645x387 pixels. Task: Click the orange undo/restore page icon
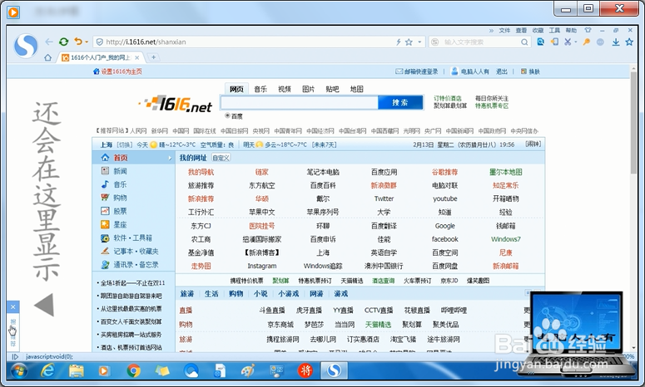click(77, 41)
